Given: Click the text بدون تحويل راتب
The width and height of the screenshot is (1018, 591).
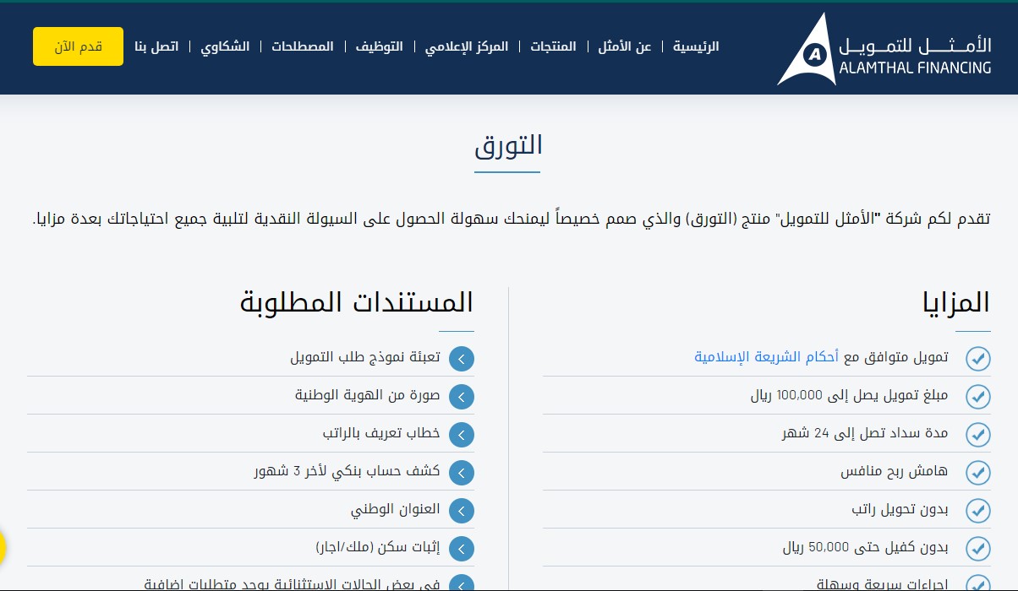Looking at the screenshot, I should pyautogui.click(x=900, y=509).
